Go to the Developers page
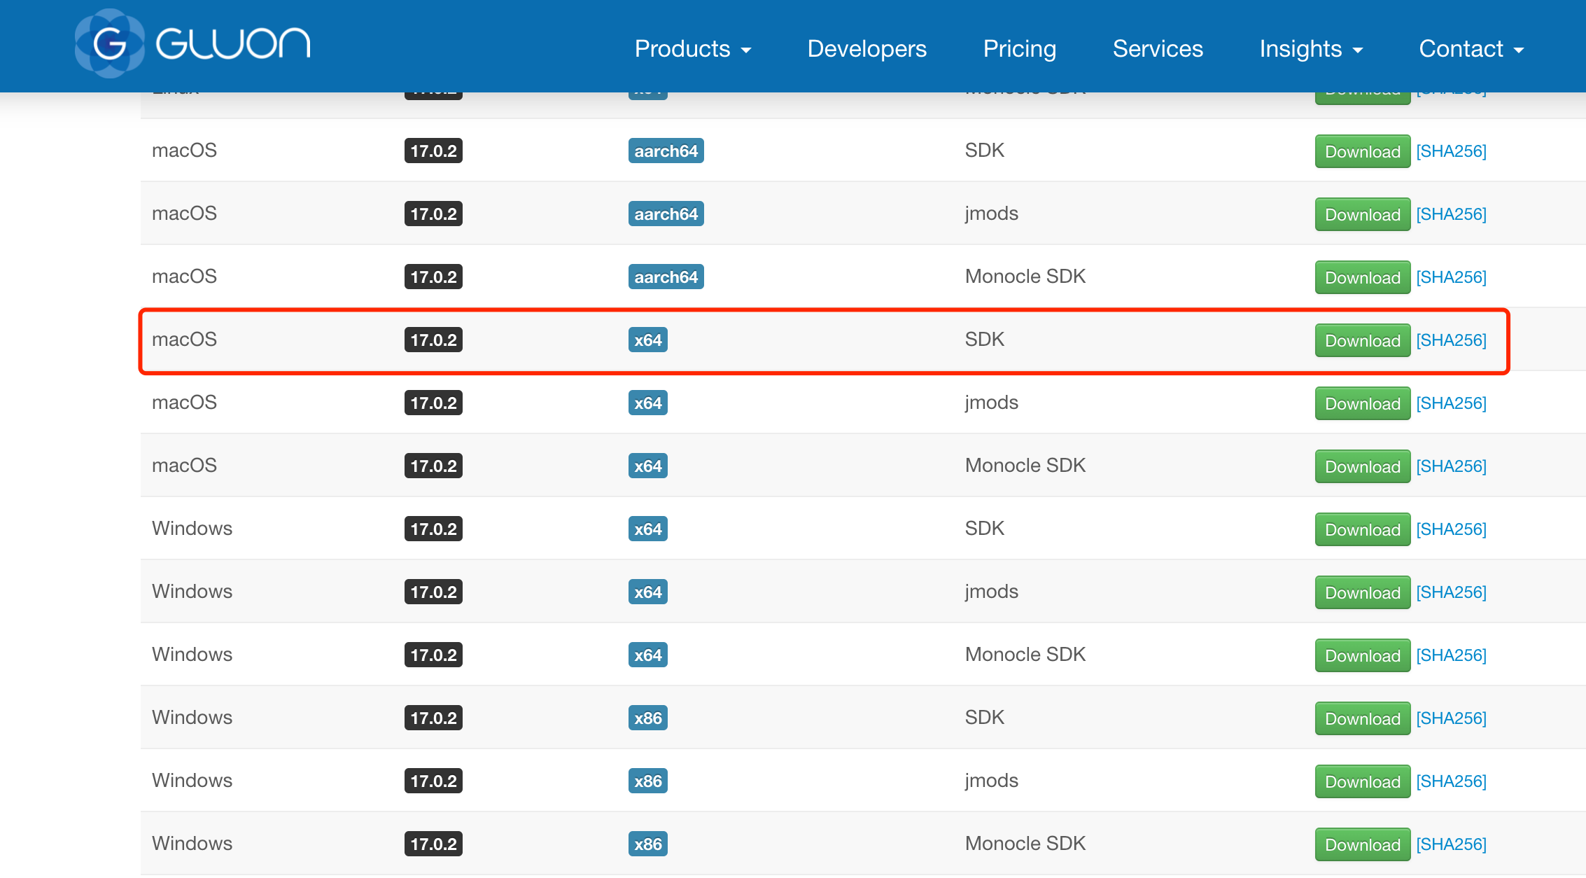The height and width of the screenshot is (878, 1586). point(866,49)
